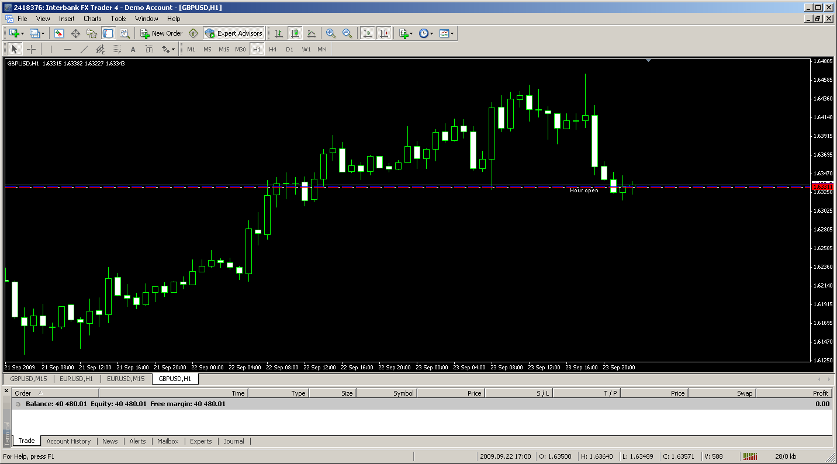Switch chart to candlesticks style
This screenshot has height=464, width=837.
(295, 33)
